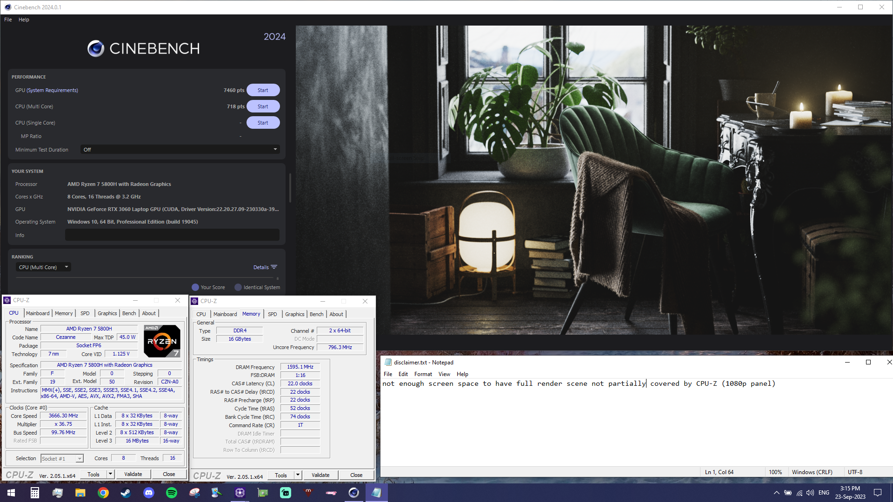Open SPD tab in right CPU-Z window
The height and width of the screenshot is (502, 893).
(x=273, y=314)
